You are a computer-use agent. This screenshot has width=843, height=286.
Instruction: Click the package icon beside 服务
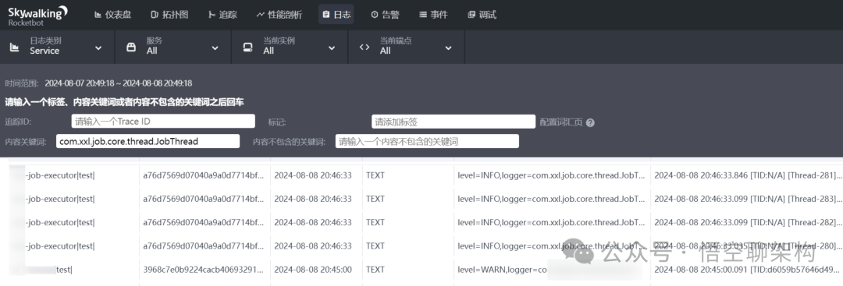(130, 48)
